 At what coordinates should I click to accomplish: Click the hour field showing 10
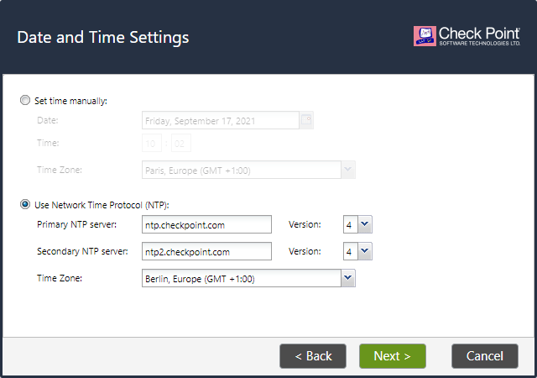[x=152, y=143]
